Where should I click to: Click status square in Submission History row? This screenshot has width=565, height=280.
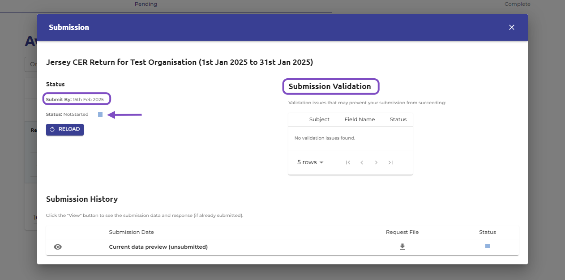pyautogui.click(x=488, y=246)
